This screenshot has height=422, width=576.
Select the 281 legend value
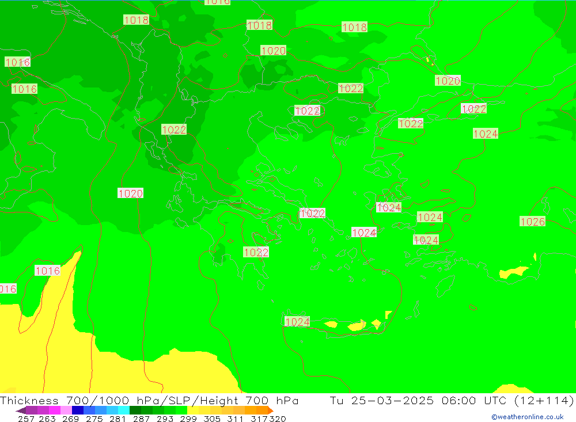click(x=118, y=419)
